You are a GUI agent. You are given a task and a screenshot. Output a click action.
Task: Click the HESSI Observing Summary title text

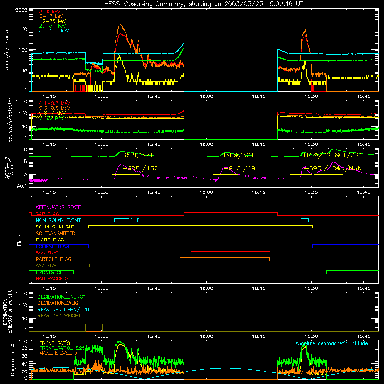click(203, 4)
